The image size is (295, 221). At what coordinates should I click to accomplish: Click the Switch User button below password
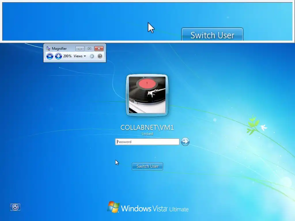147,166
